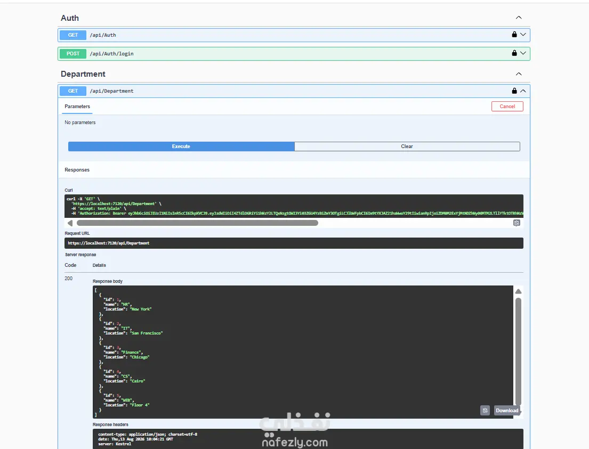Open the Parameters tab
This screenshot has height=449, width=589.
pos(77,107)
